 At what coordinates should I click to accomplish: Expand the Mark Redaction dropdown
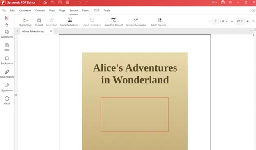pyautogui.click(x=79, y=25)
